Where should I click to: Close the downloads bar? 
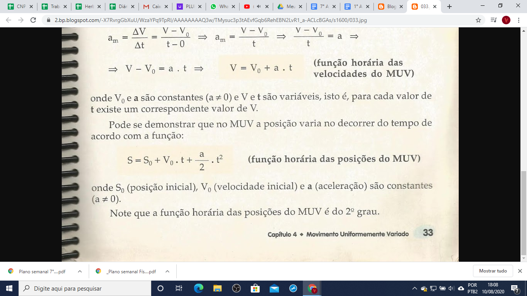click(520, 271)
